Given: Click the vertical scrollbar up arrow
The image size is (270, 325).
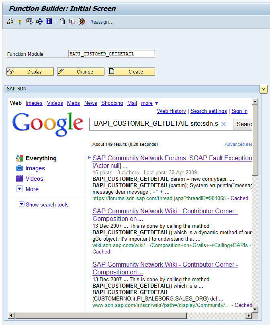Looking at the screenshot, I should [255, 101].
